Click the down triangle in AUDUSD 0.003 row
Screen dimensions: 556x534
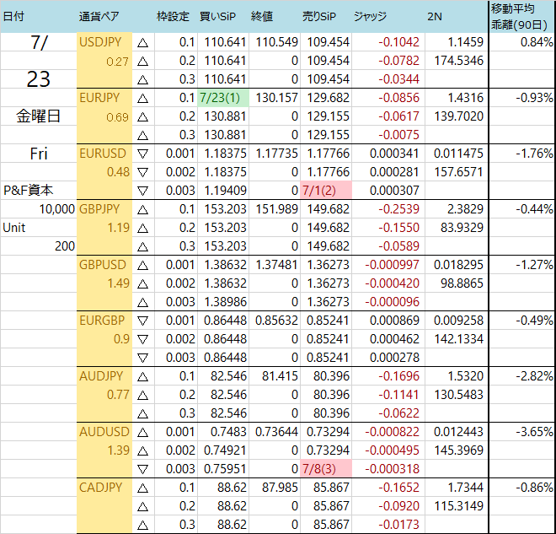142,469
